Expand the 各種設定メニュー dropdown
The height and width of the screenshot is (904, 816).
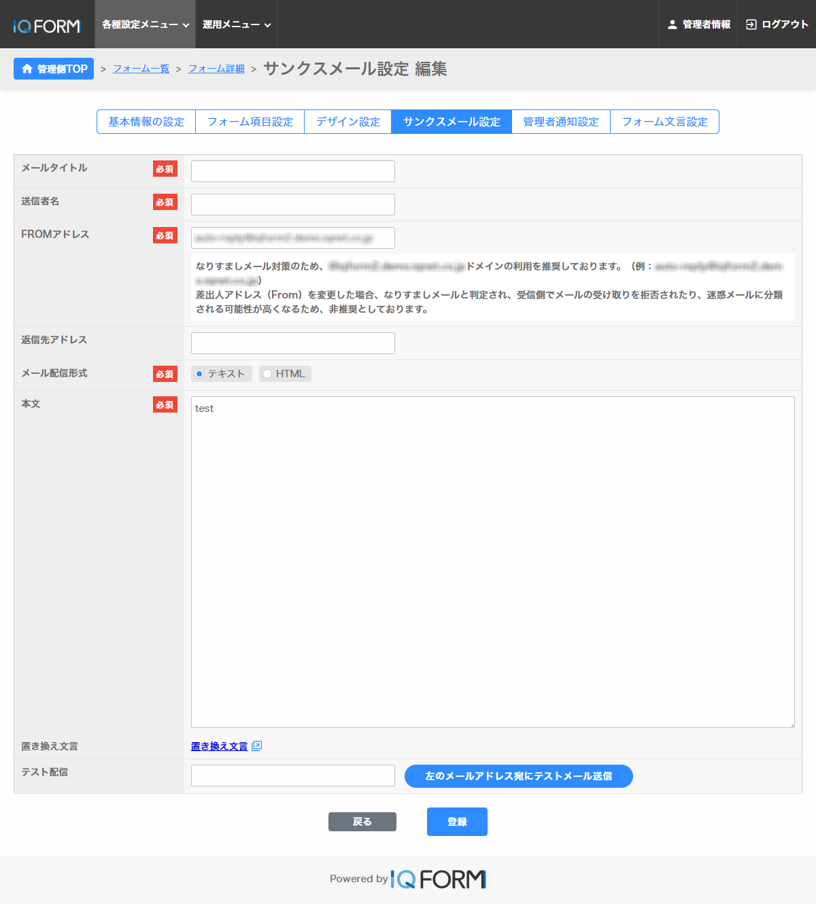coord(145,24)
